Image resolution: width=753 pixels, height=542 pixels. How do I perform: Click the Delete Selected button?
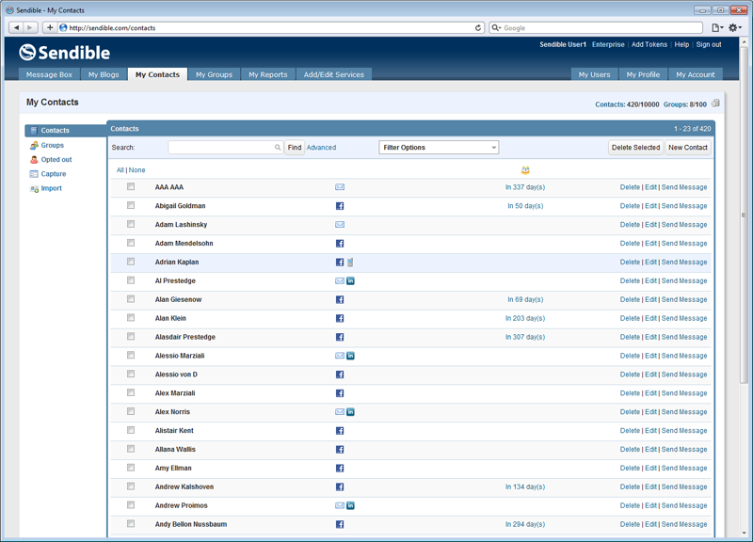click(x=636, y=148)
